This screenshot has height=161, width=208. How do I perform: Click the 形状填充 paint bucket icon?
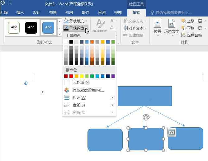[66, 21]
